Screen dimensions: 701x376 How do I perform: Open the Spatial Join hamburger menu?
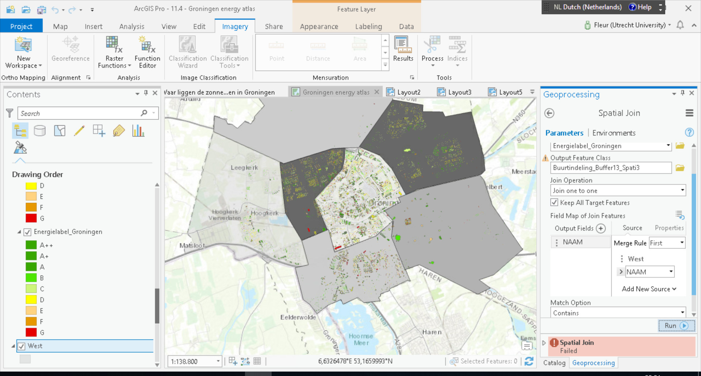689,113
